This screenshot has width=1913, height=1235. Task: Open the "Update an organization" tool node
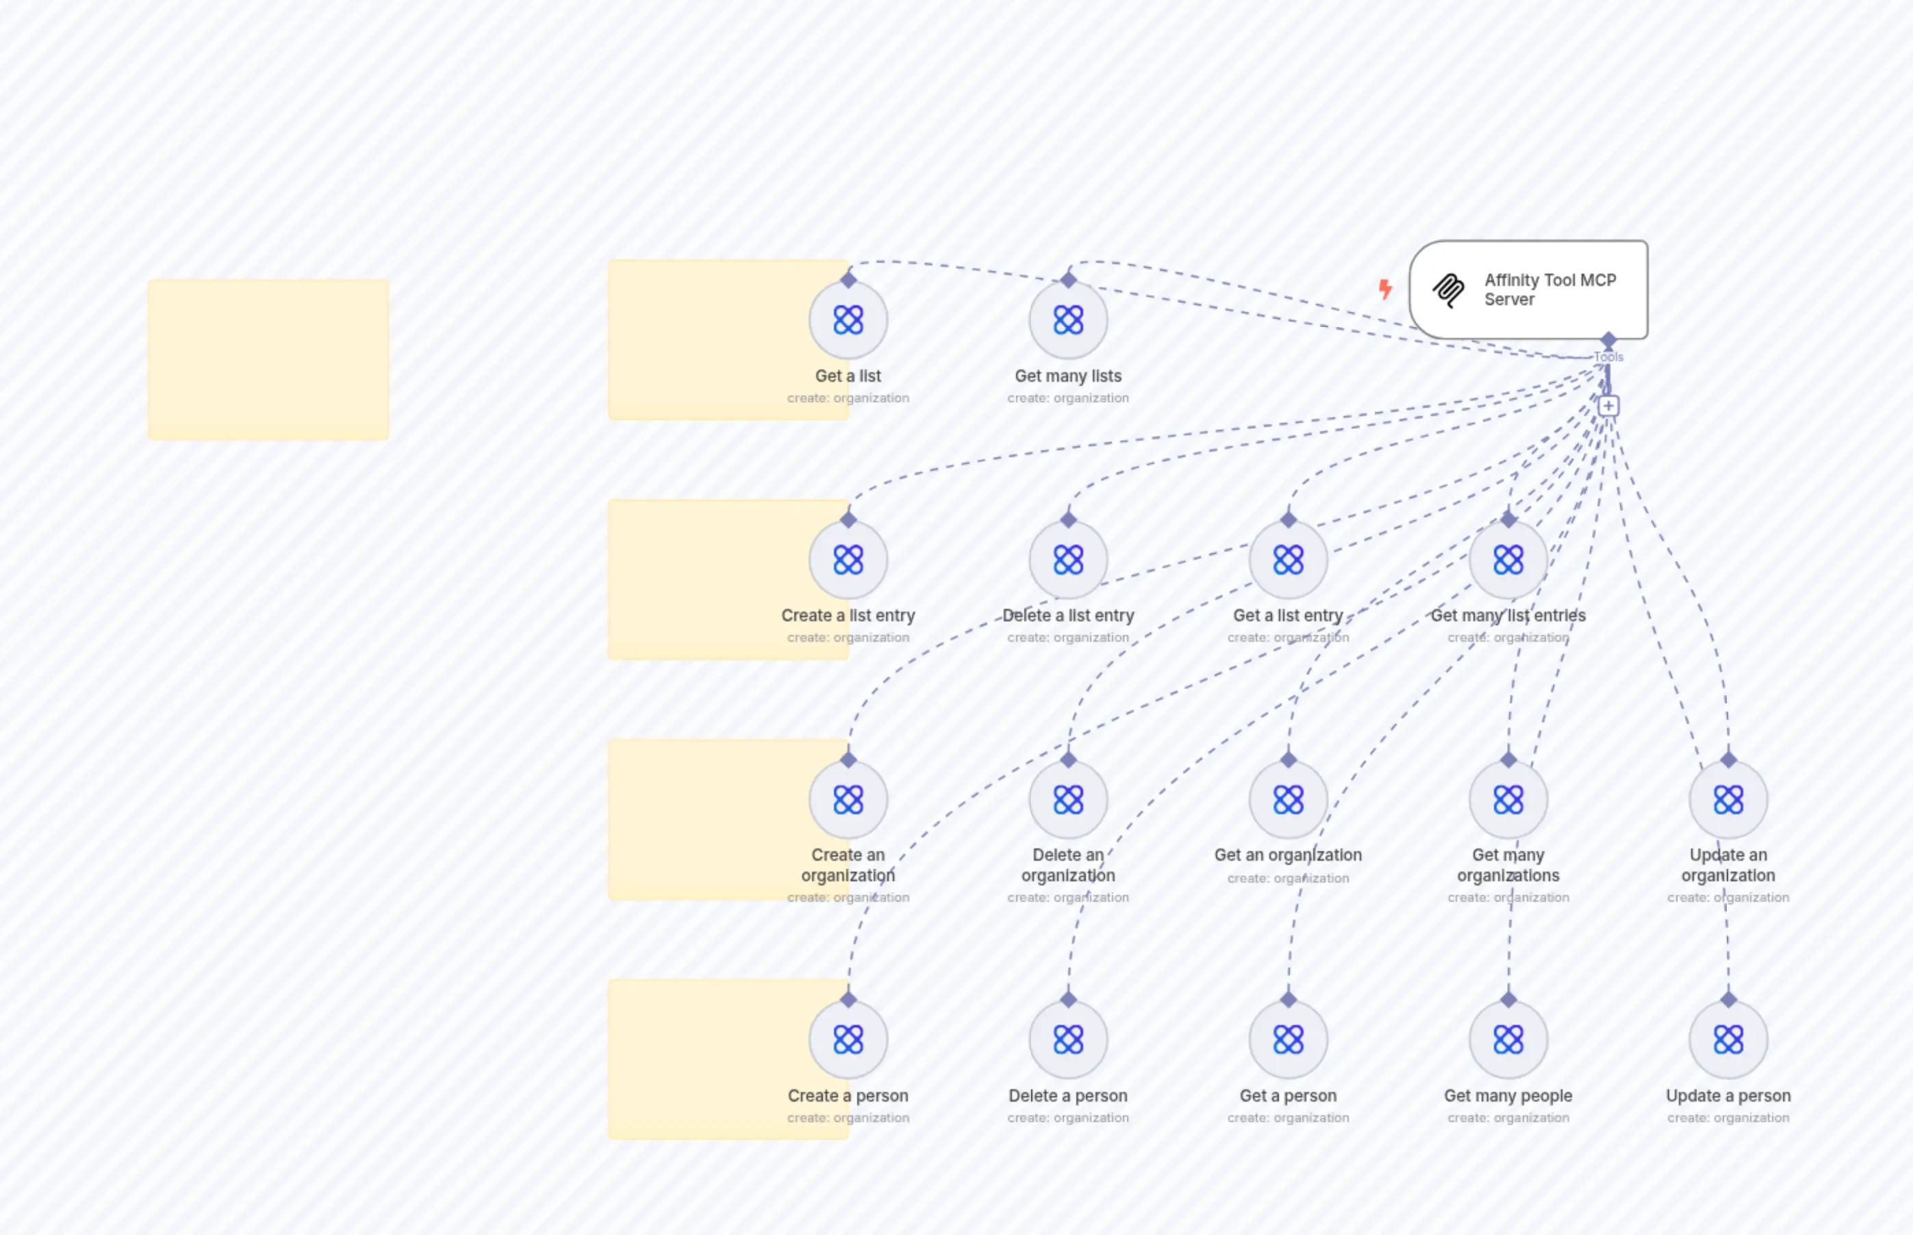click(x=1727, y=800)
